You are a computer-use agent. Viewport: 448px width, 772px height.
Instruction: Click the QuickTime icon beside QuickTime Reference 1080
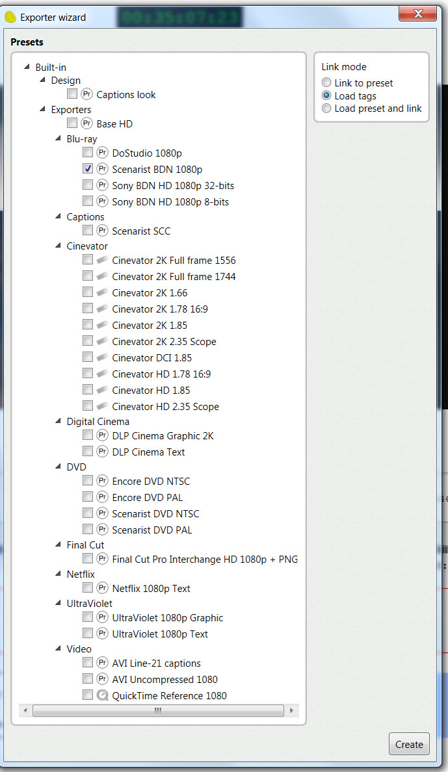pos(103,695)
